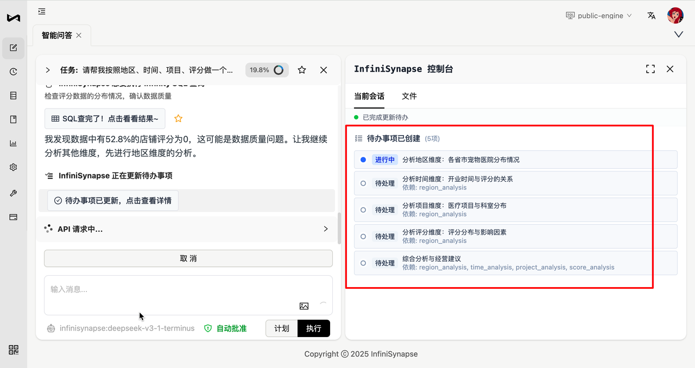This screenshot has height=368, width=695.
Task: Expand the API 请求中 section
Action: coord(326,229)
